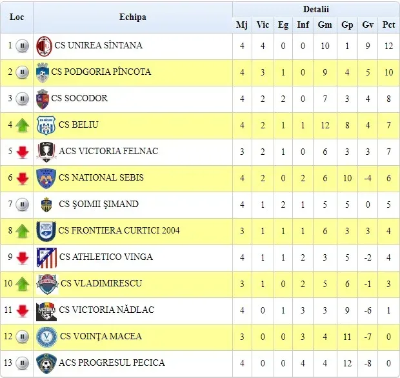Click the Pct column header
The width and height of the screenshot is (400, 378).
pyautogui.click(x=388, y=25)
